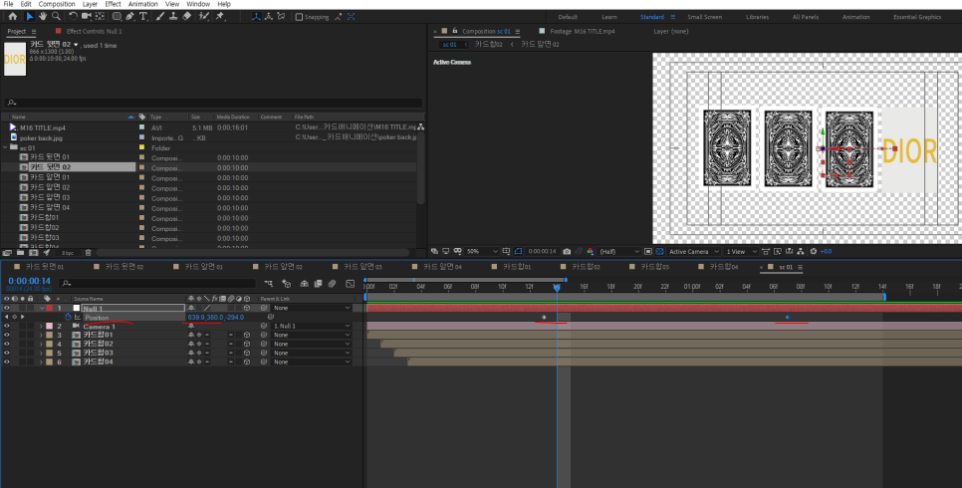Hide the Camera 1 layer eye
Viewport: 962px width, 488px height.
click(x=7, y=327)
